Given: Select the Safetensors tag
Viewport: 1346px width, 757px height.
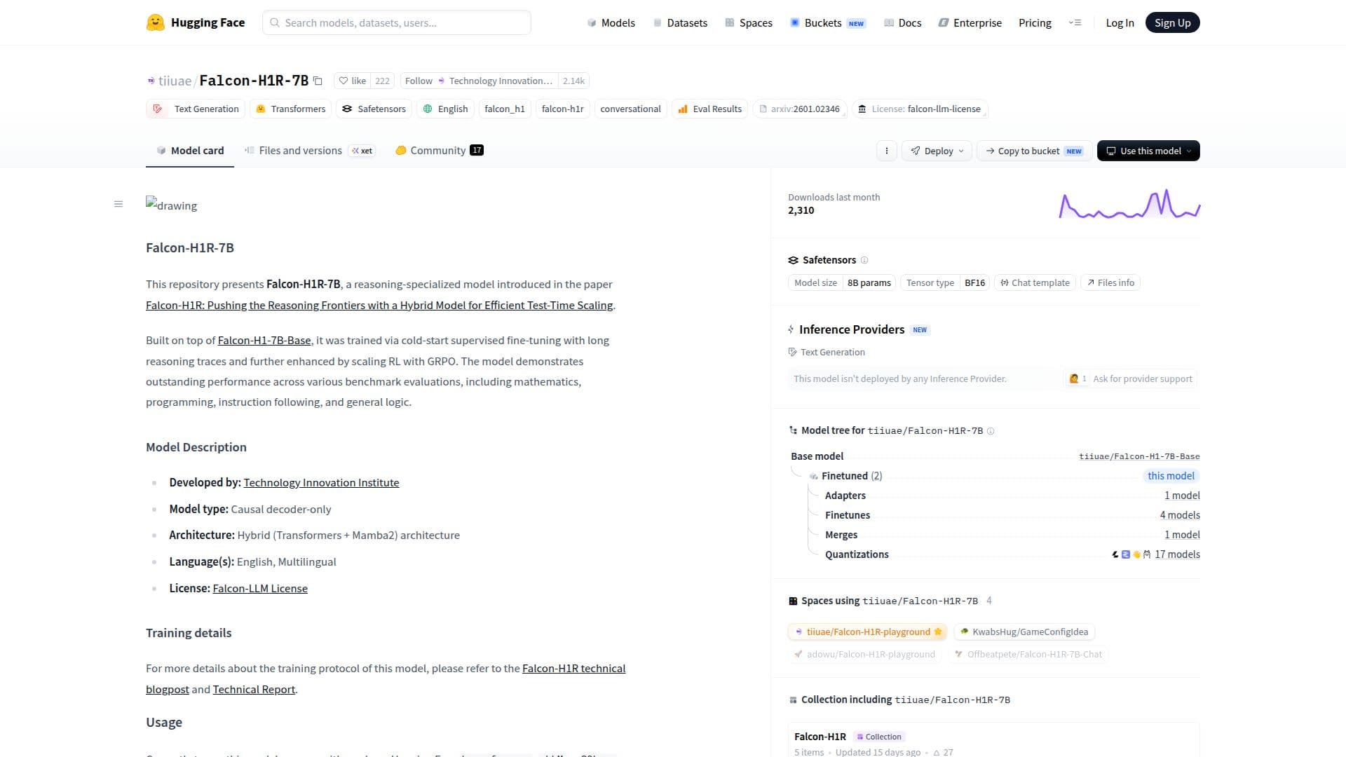Looking at the screenshot, I should tap(374, 109).
